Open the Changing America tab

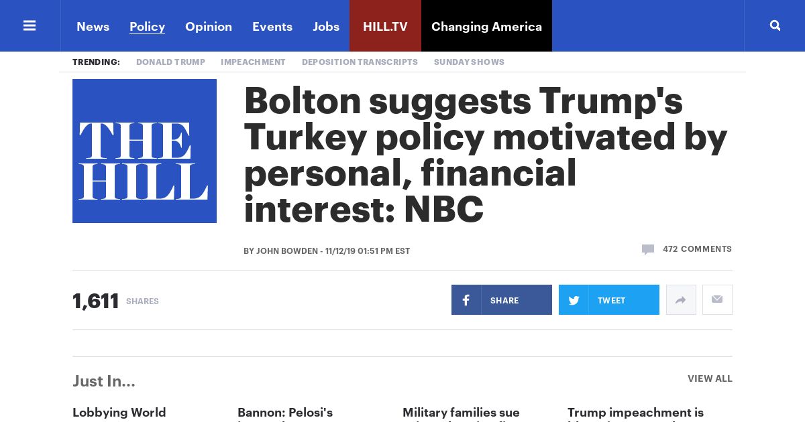(x=486, y=26)
